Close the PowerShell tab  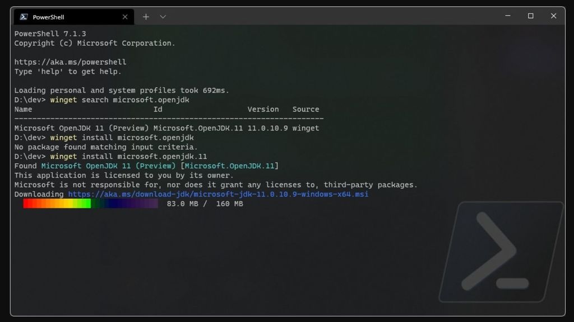125,17
